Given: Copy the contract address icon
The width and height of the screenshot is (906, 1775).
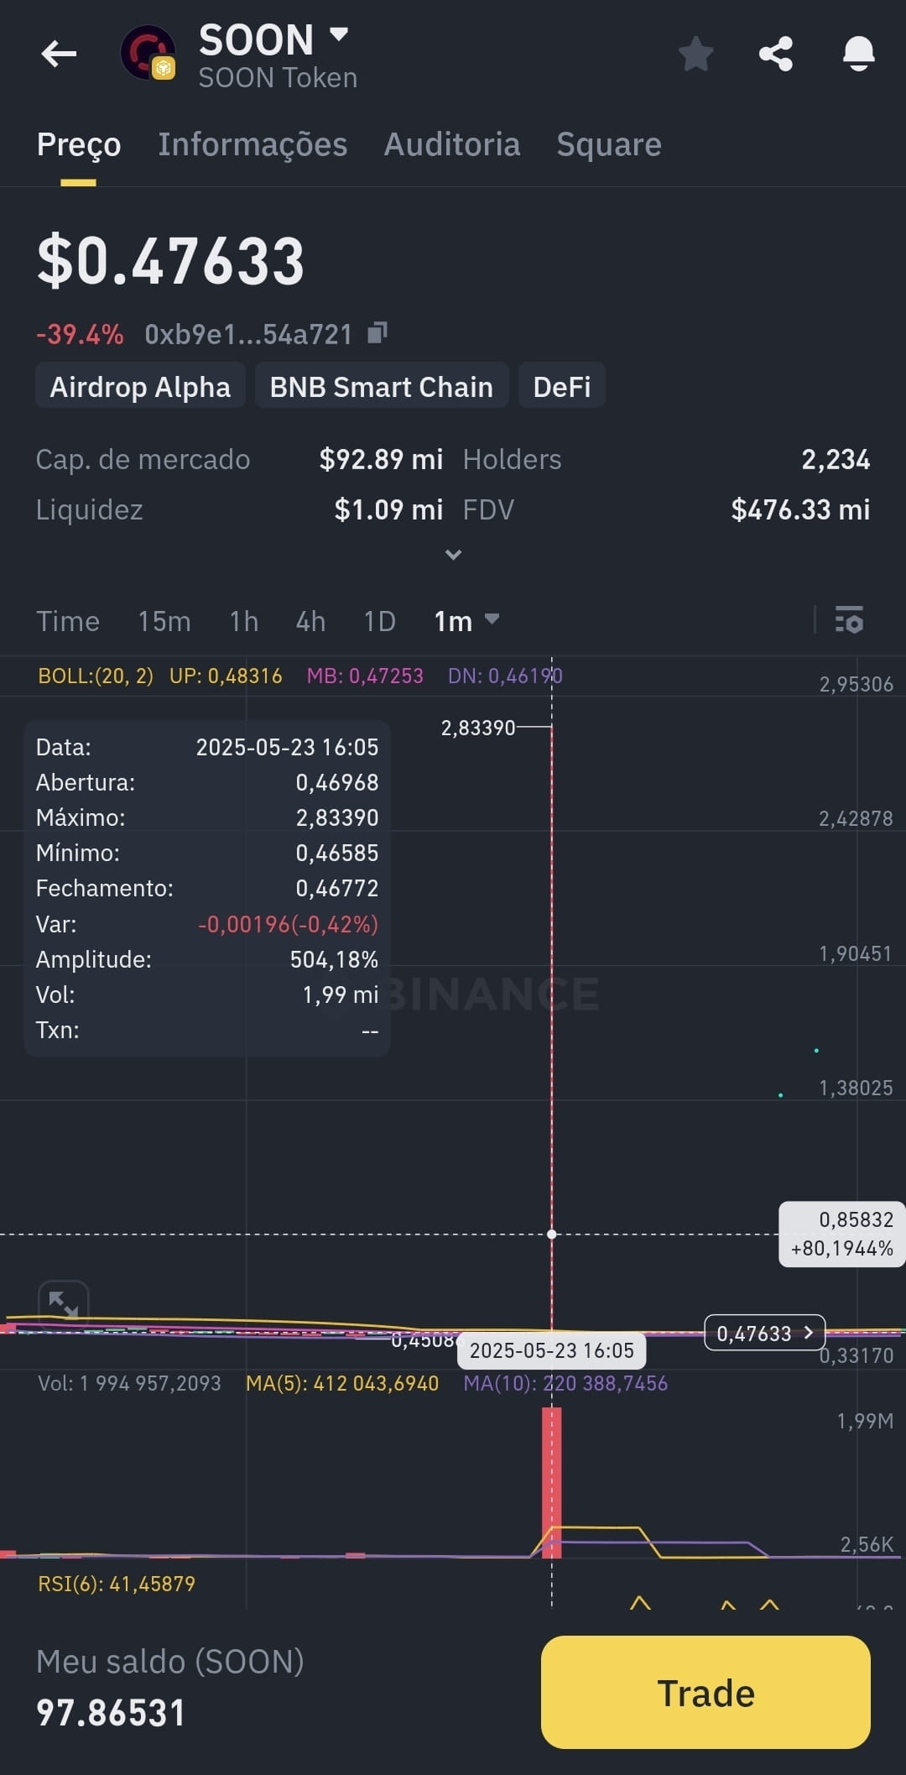Looking at the screenshot, I should [377, 333].
